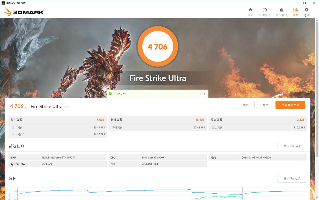Click the Intel Core i7 6900K value
The height and width of the screenshot is (200, 319).
click(153, 157)
